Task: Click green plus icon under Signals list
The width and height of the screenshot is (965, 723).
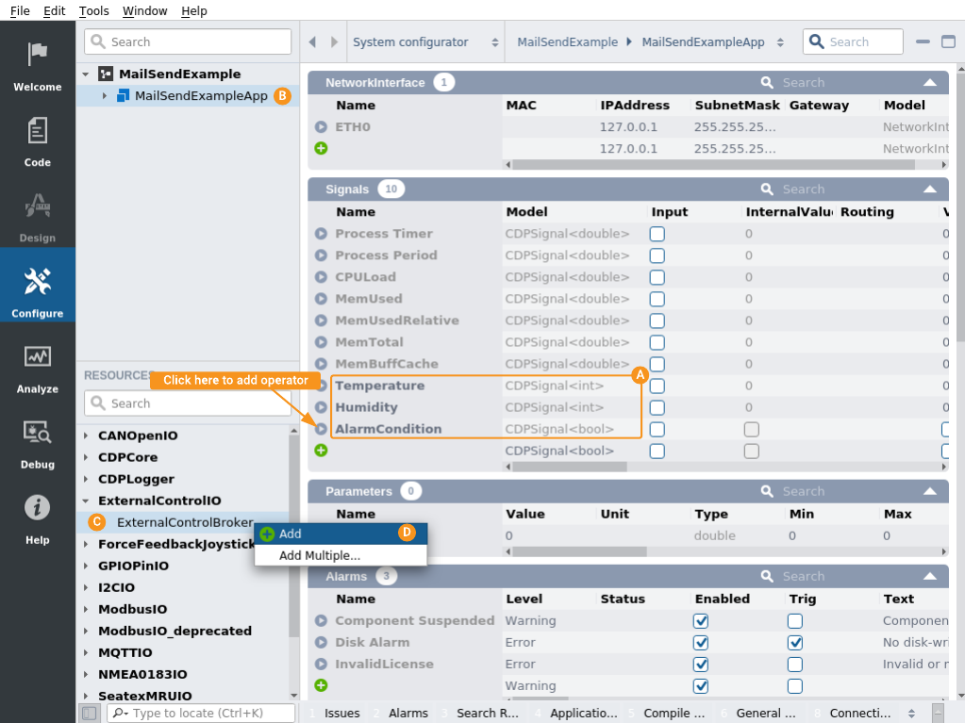Action: pyautogui.click(x=321, y=451)
